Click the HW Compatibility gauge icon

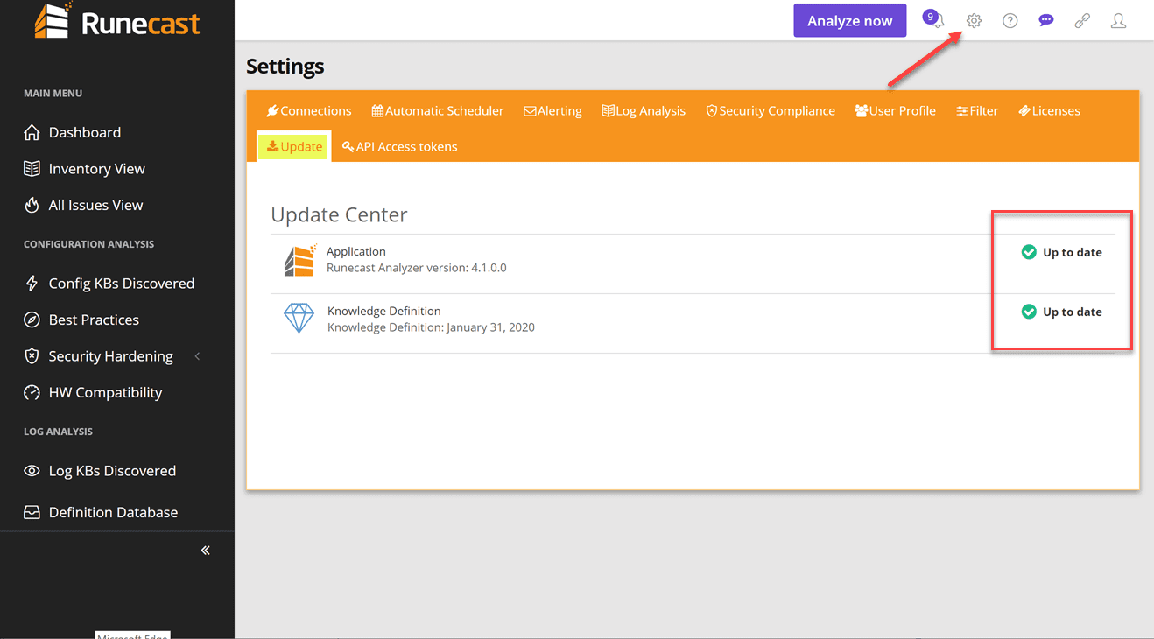coord(32,392)
